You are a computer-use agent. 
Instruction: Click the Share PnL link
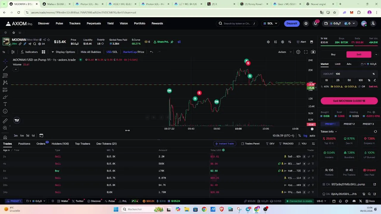click(x=161, y=42)
